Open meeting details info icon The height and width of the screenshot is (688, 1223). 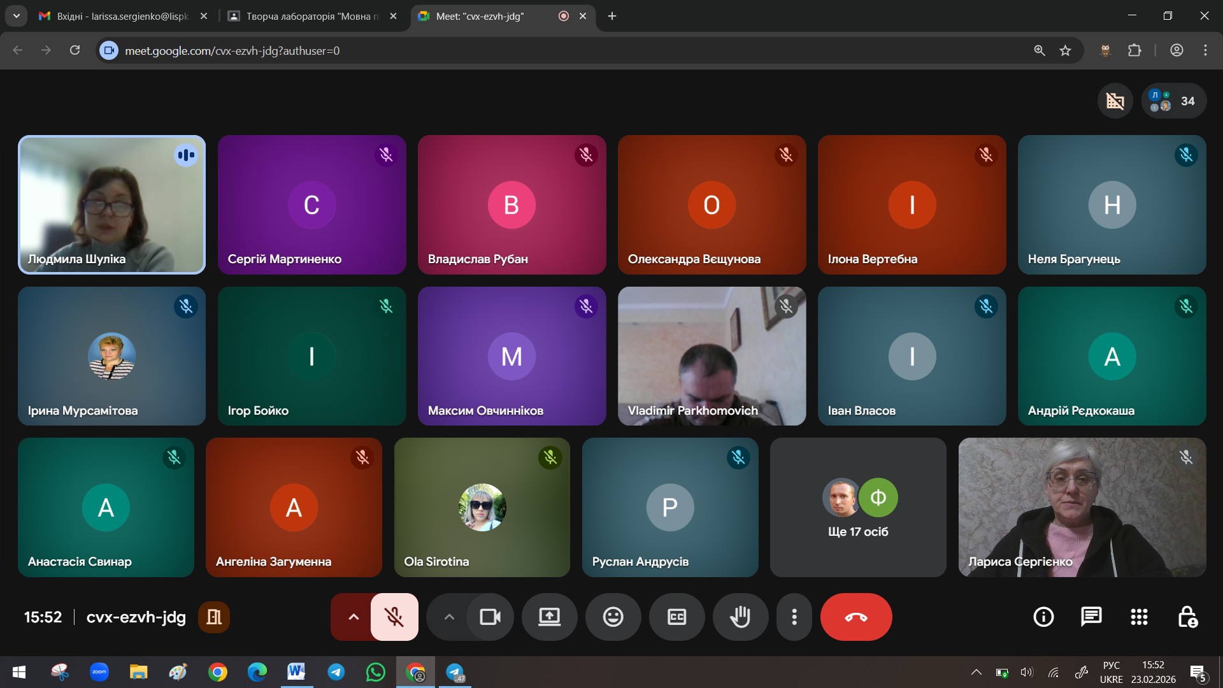pyautogui.click(x=1043, y=617)
